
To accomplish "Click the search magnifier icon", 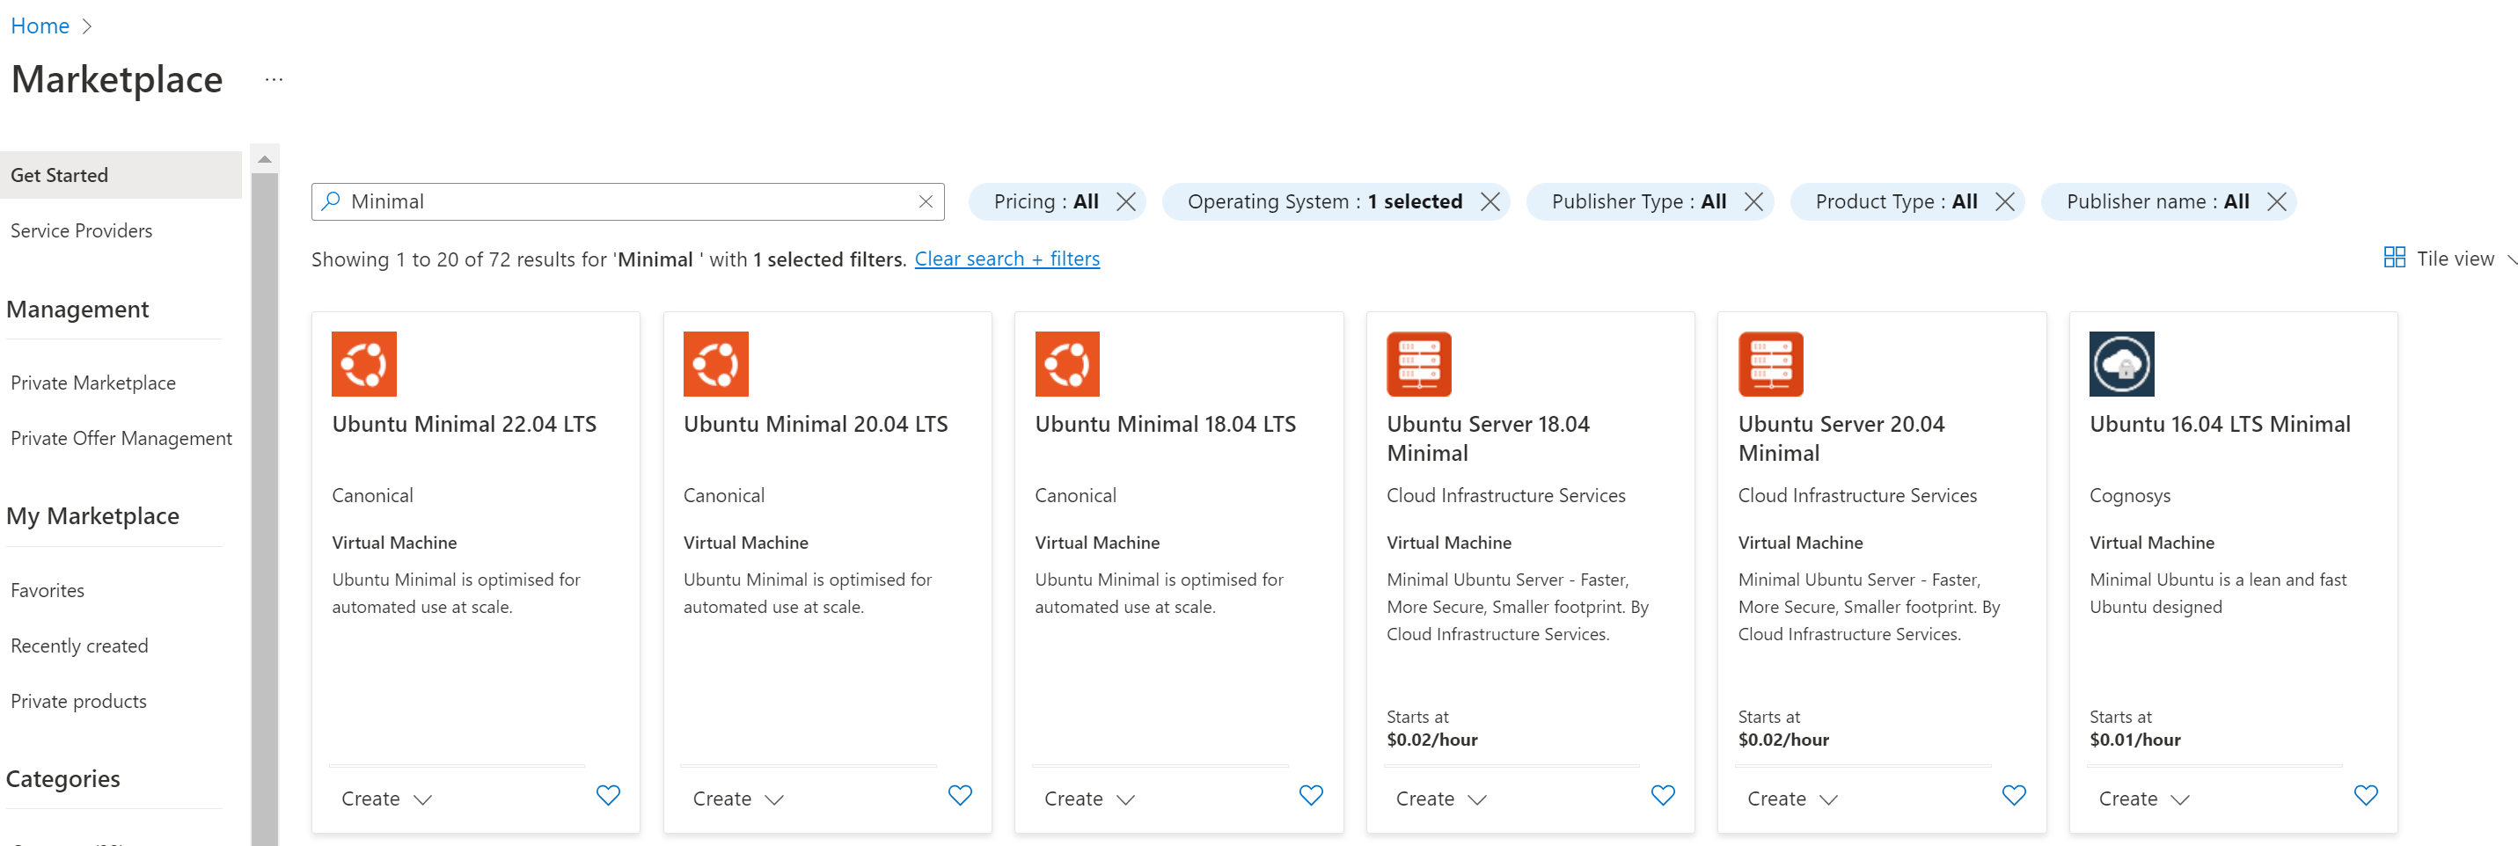I will (332, 201).
